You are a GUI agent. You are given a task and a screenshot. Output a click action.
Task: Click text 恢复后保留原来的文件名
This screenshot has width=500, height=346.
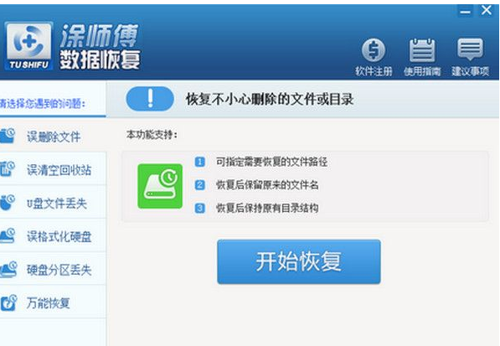(267, 185)
